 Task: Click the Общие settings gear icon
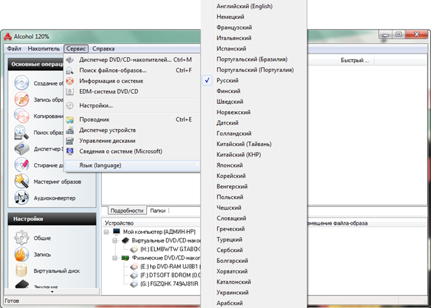tap(22, 238)
